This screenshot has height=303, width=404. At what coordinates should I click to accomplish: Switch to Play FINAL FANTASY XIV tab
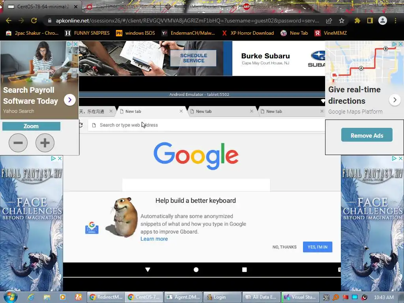pyautogui.click(x=121, y=7)
